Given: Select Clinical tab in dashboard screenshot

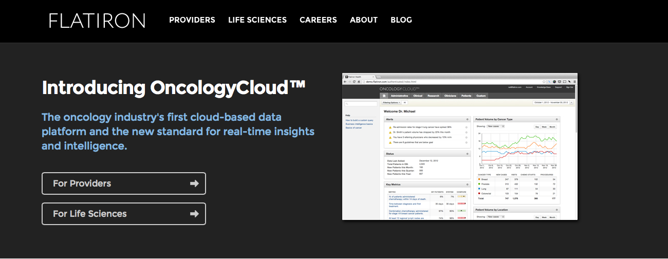Looking at the screenshot, I should click(418, 96).
